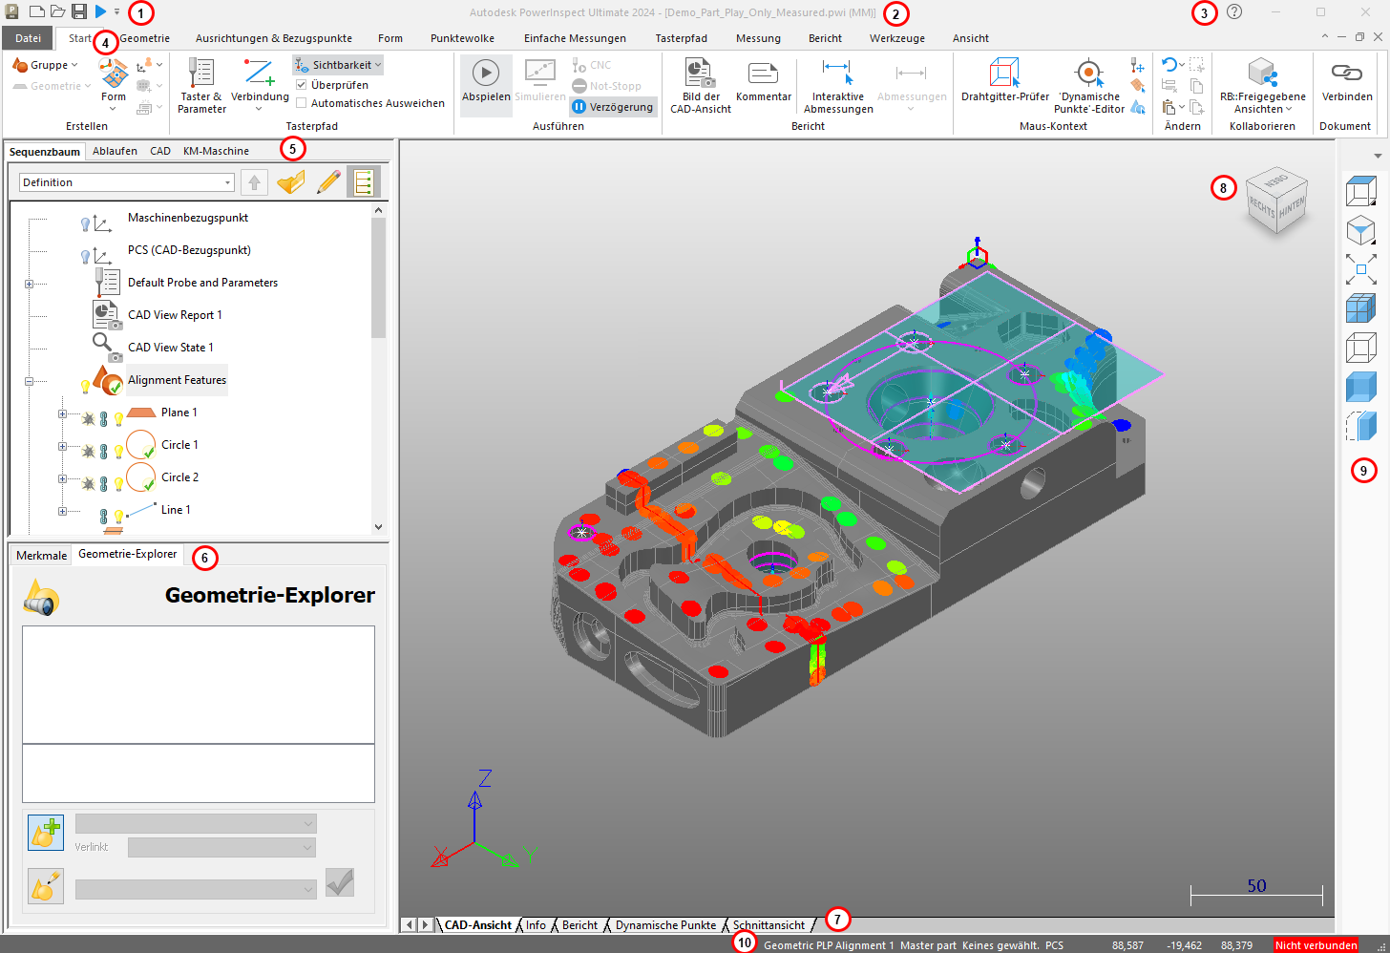
Task: Toggle visibility bulb of Circle 2
Action: (x=118, y=484)
